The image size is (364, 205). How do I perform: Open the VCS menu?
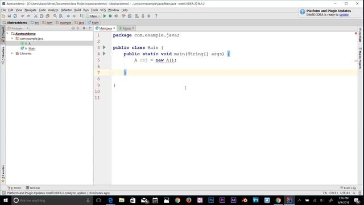click(103, 10)
